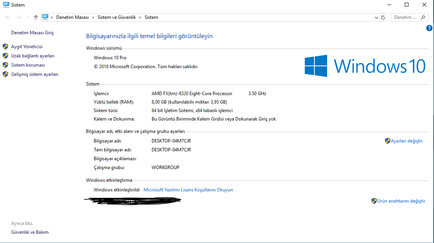Expand chevron after Denetim Masası breadcrumb
434x243 pixels.
coord(93,17)
